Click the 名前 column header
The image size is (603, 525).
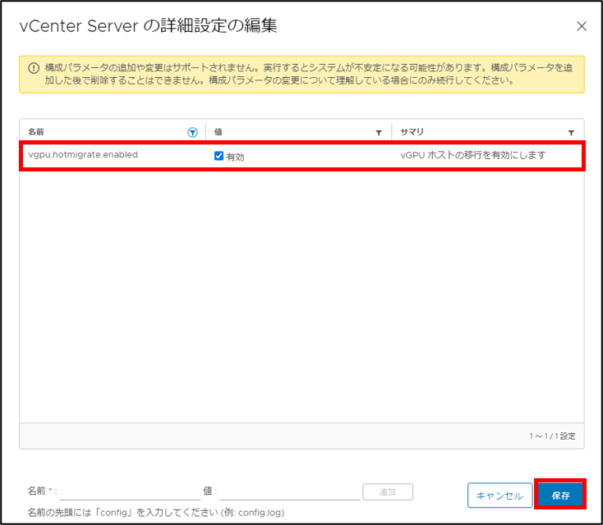36,132
